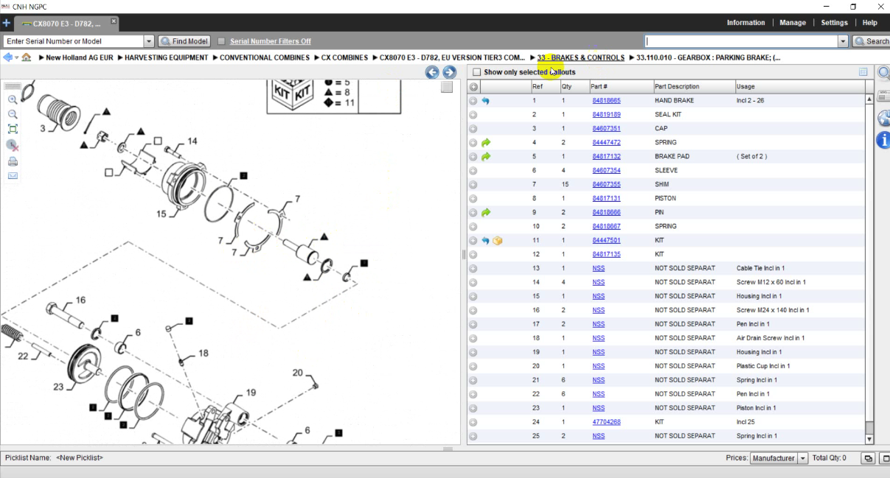The image size is (890, 478).
Task: Expand the search box dropdown arrow
Action: tap(843, 42)
